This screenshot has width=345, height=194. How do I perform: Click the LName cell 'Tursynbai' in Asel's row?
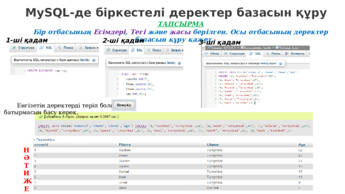(215, 177)
